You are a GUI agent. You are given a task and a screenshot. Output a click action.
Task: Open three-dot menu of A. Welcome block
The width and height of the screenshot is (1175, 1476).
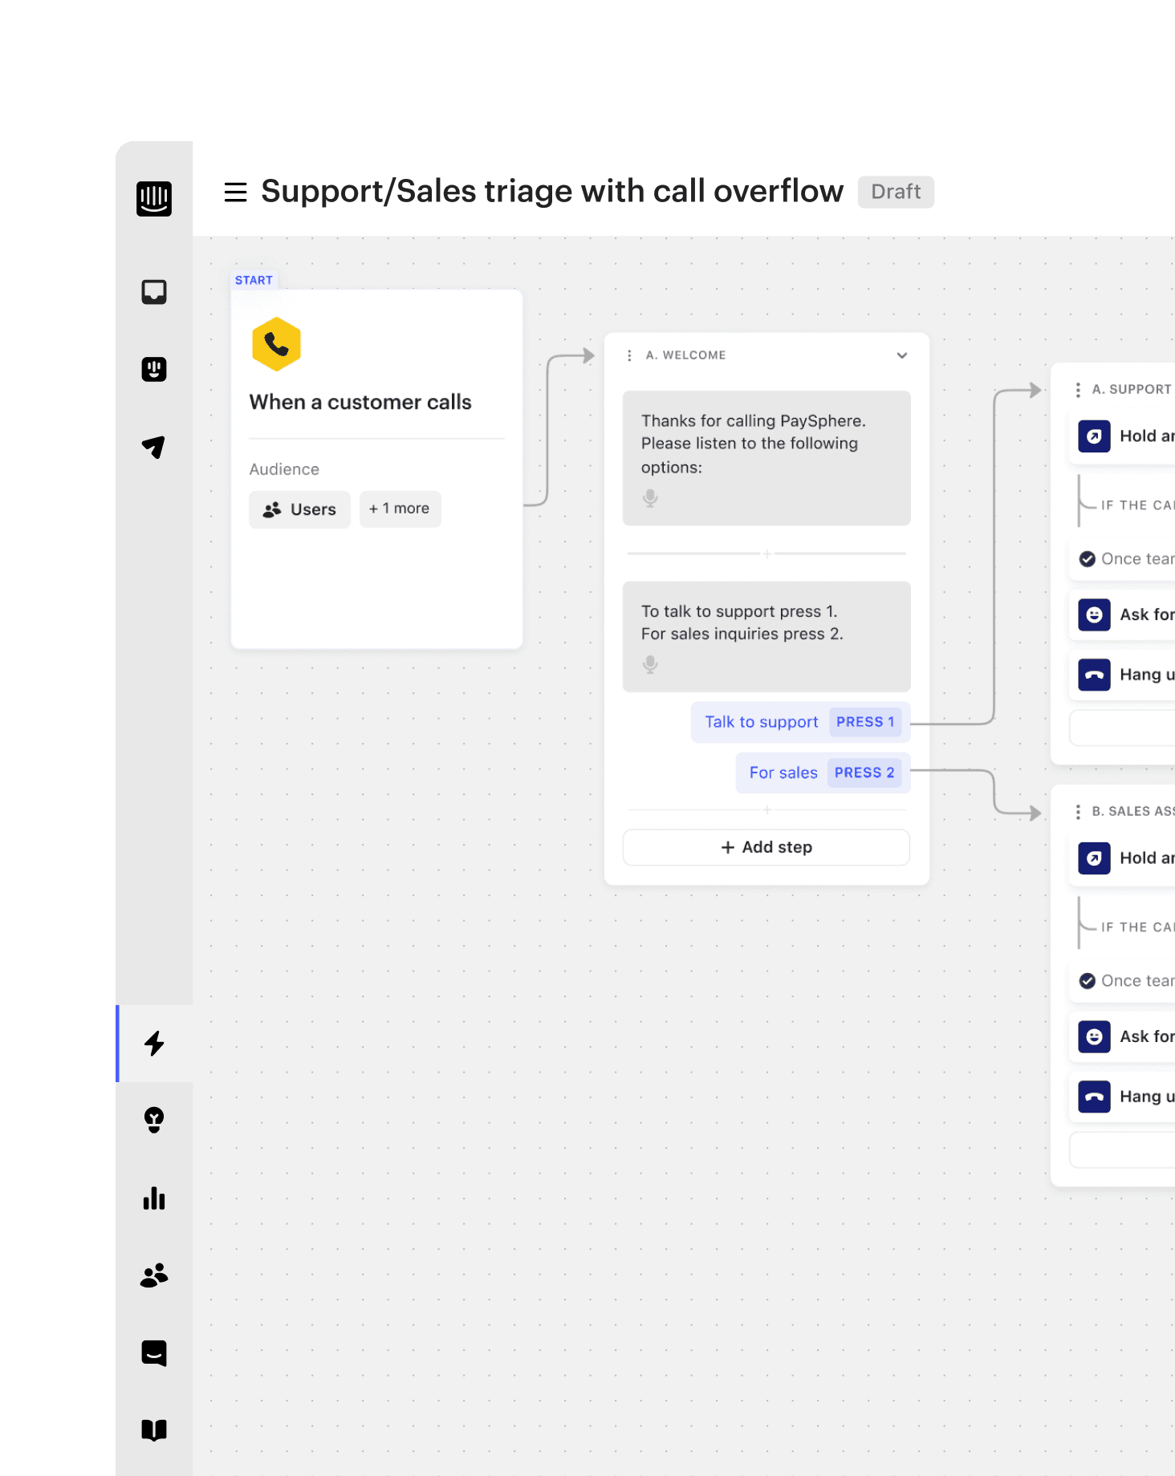pos(629,355)
